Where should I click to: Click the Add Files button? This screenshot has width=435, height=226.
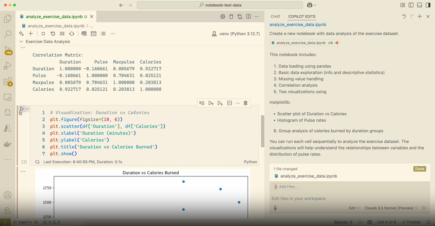click(286, 187)
